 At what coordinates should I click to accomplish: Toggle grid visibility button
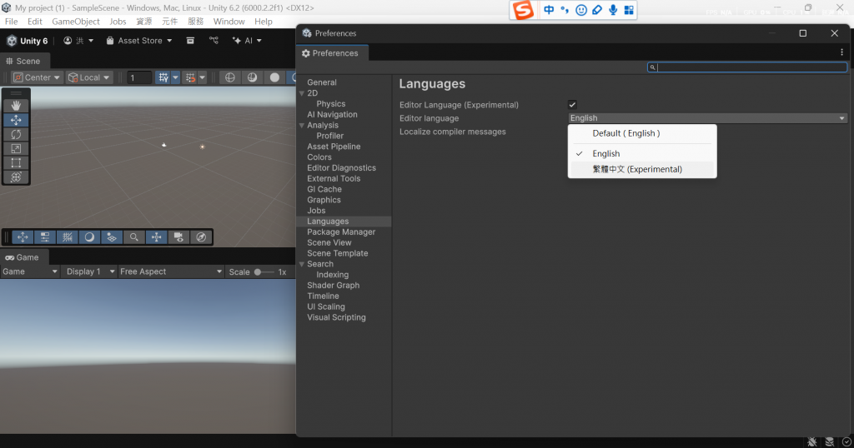click(x=163, y=77)
